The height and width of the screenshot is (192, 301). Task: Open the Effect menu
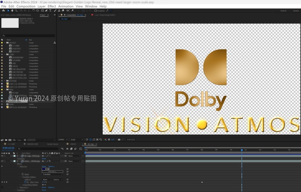point(52,6)
